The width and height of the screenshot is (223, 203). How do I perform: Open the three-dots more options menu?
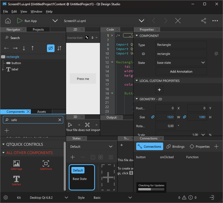215,21
